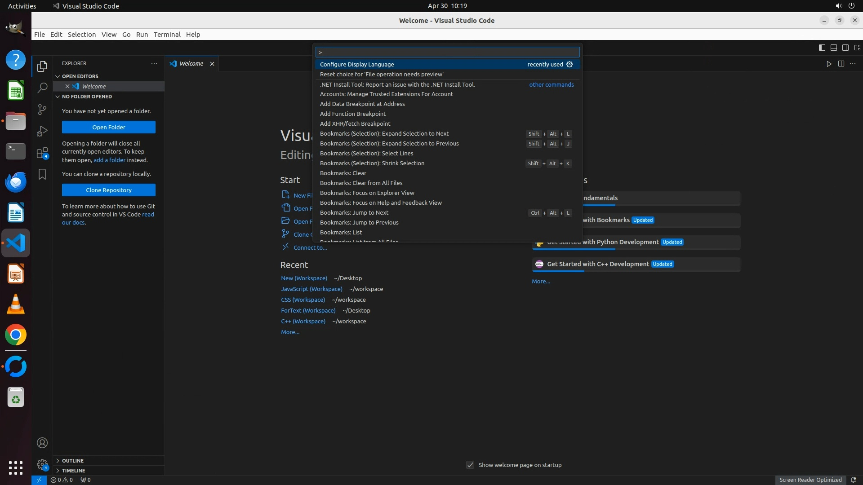Open the Source Control view icon
Image resolution: width=863 pixels, height=485 pixels.
click(x=42, y=110)
